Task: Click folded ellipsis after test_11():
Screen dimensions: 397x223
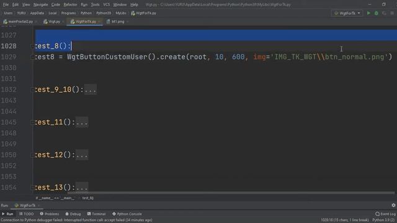Action: 82,123
